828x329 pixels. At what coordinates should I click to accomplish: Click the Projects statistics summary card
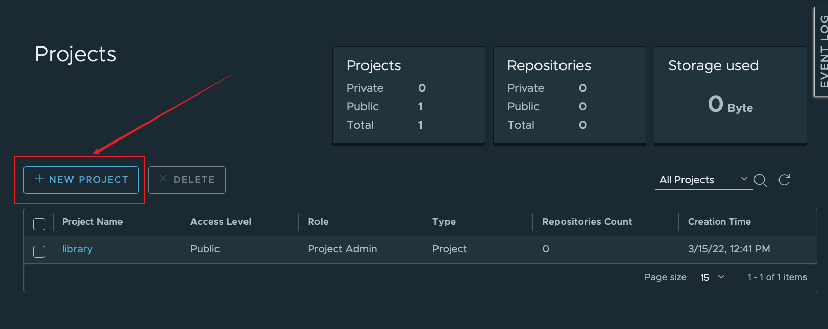click(408, 95)
